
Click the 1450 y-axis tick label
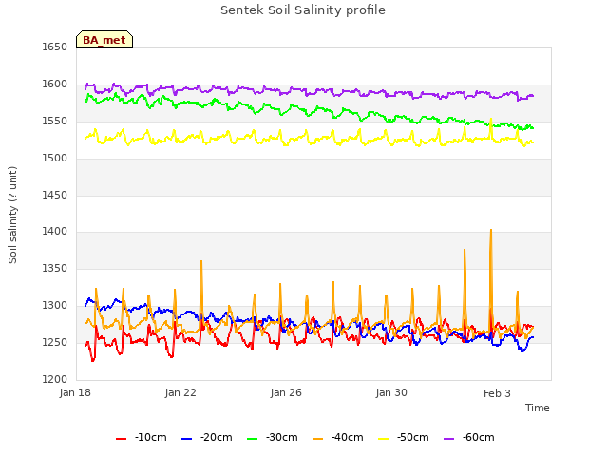click(x=55, y=195)
